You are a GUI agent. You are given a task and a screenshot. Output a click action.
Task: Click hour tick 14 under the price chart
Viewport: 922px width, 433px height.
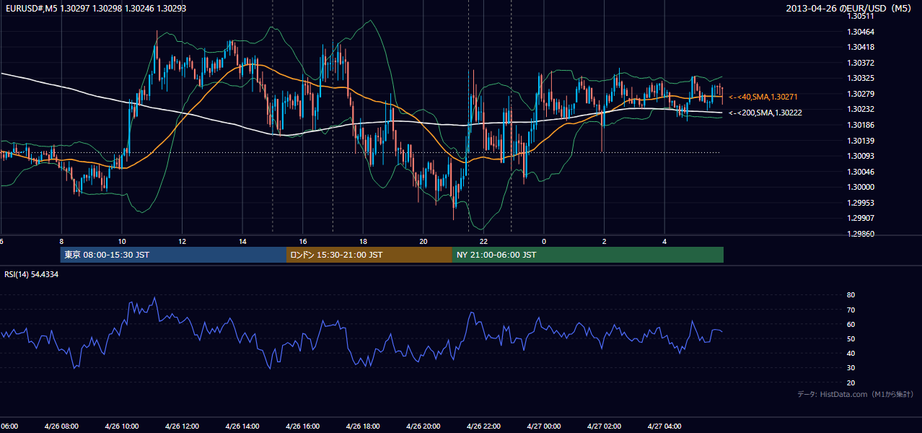click(x=242, y=241)
